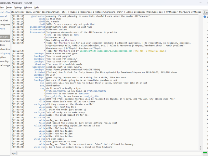This screenshot has width=208, height=156.
Task: Open the Window menu
Action: point(28,7)
